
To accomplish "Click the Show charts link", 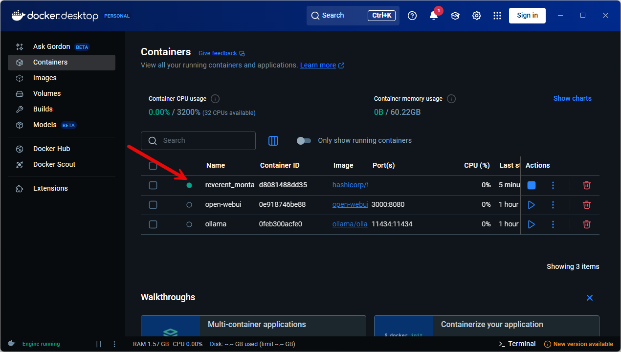I will 572,99.
